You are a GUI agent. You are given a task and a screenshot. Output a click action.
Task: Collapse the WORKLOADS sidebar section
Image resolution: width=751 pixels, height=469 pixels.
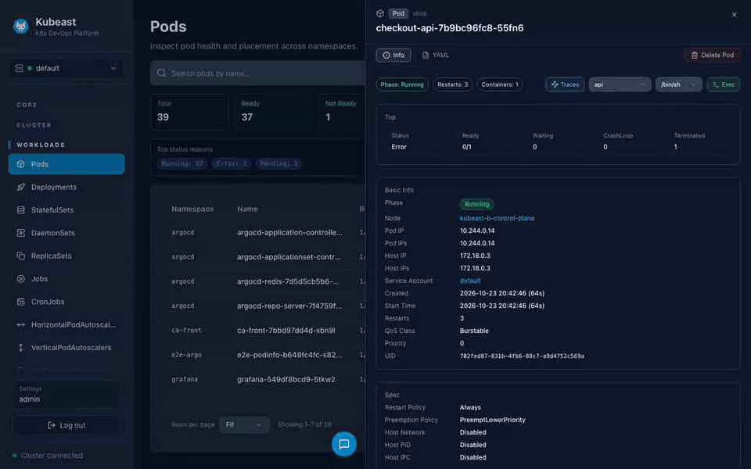click(41, 145)
